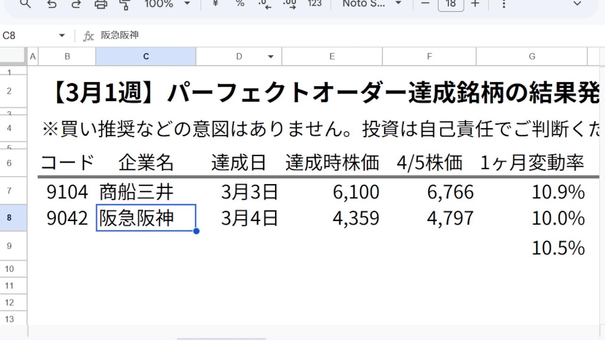The image size is (605, 340).
Task: Click the title cell 【3月1週】パーフェクトオーダー
Action: pyautogui.click(x=324, y=92)
